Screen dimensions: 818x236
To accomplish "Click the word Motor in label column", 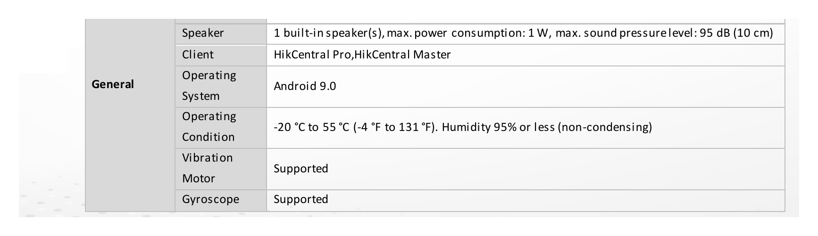I will [199, 179].
